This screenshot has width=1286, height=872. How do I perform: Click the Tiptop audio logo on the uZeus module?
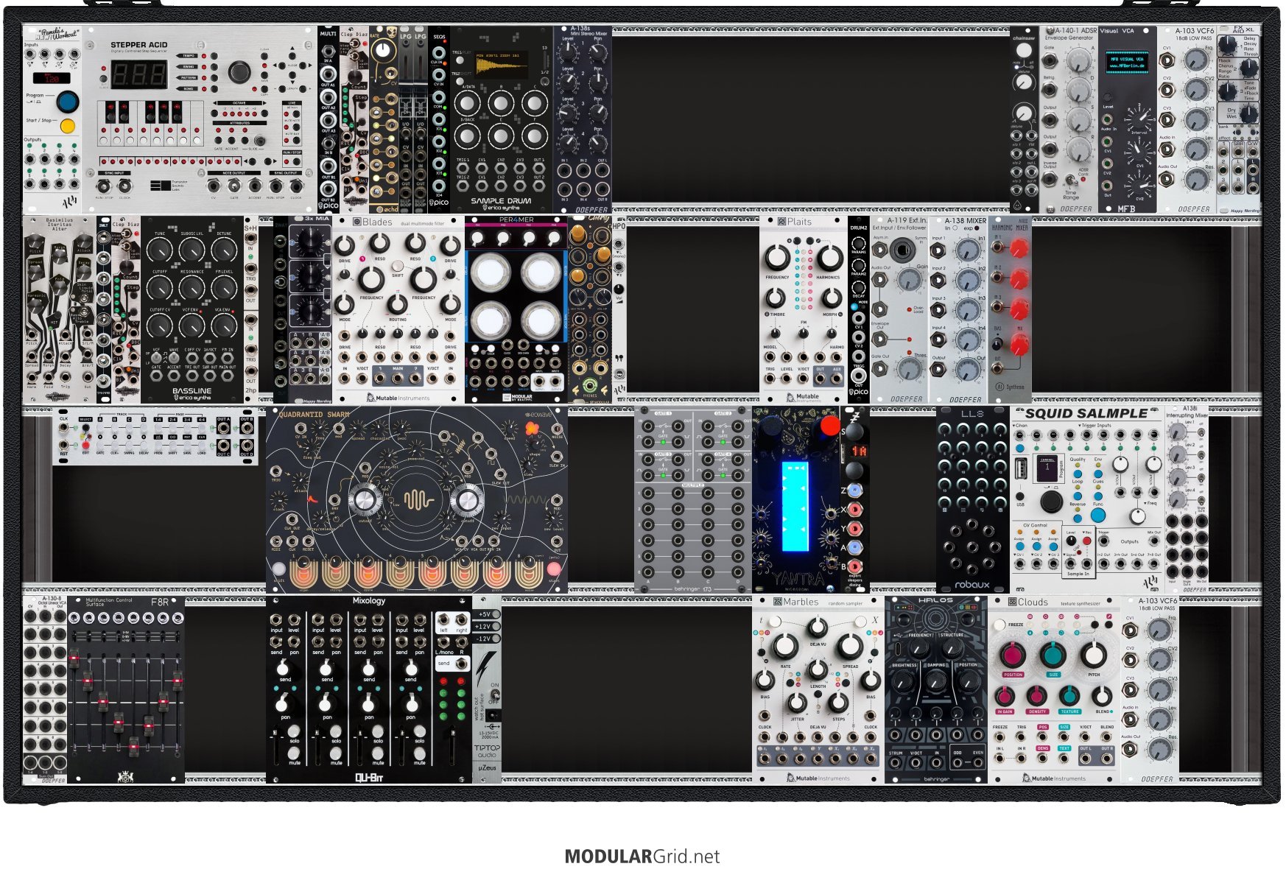pos(486,751)
